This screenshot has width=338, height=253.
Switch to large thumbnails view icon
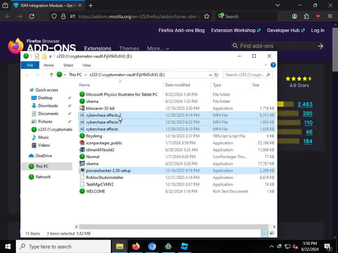pos(272,233)
